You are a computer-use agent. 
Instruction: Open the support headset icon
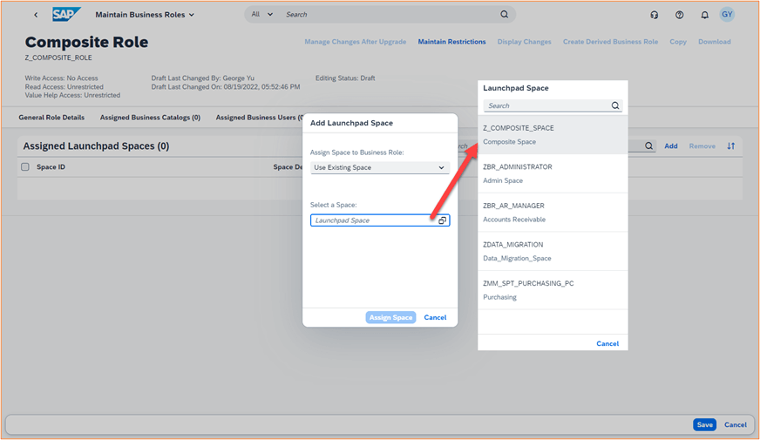654,15
